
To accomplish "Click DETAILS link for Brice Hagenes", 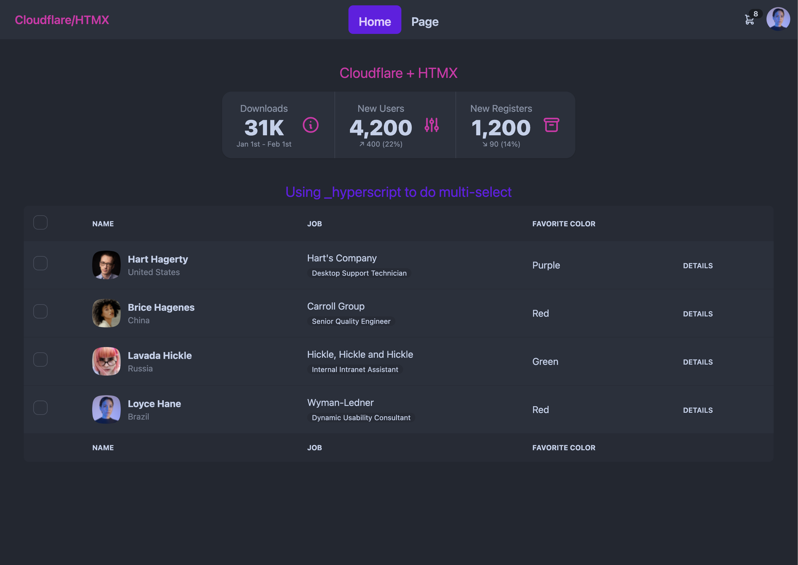I will click(x=698, y=313).
